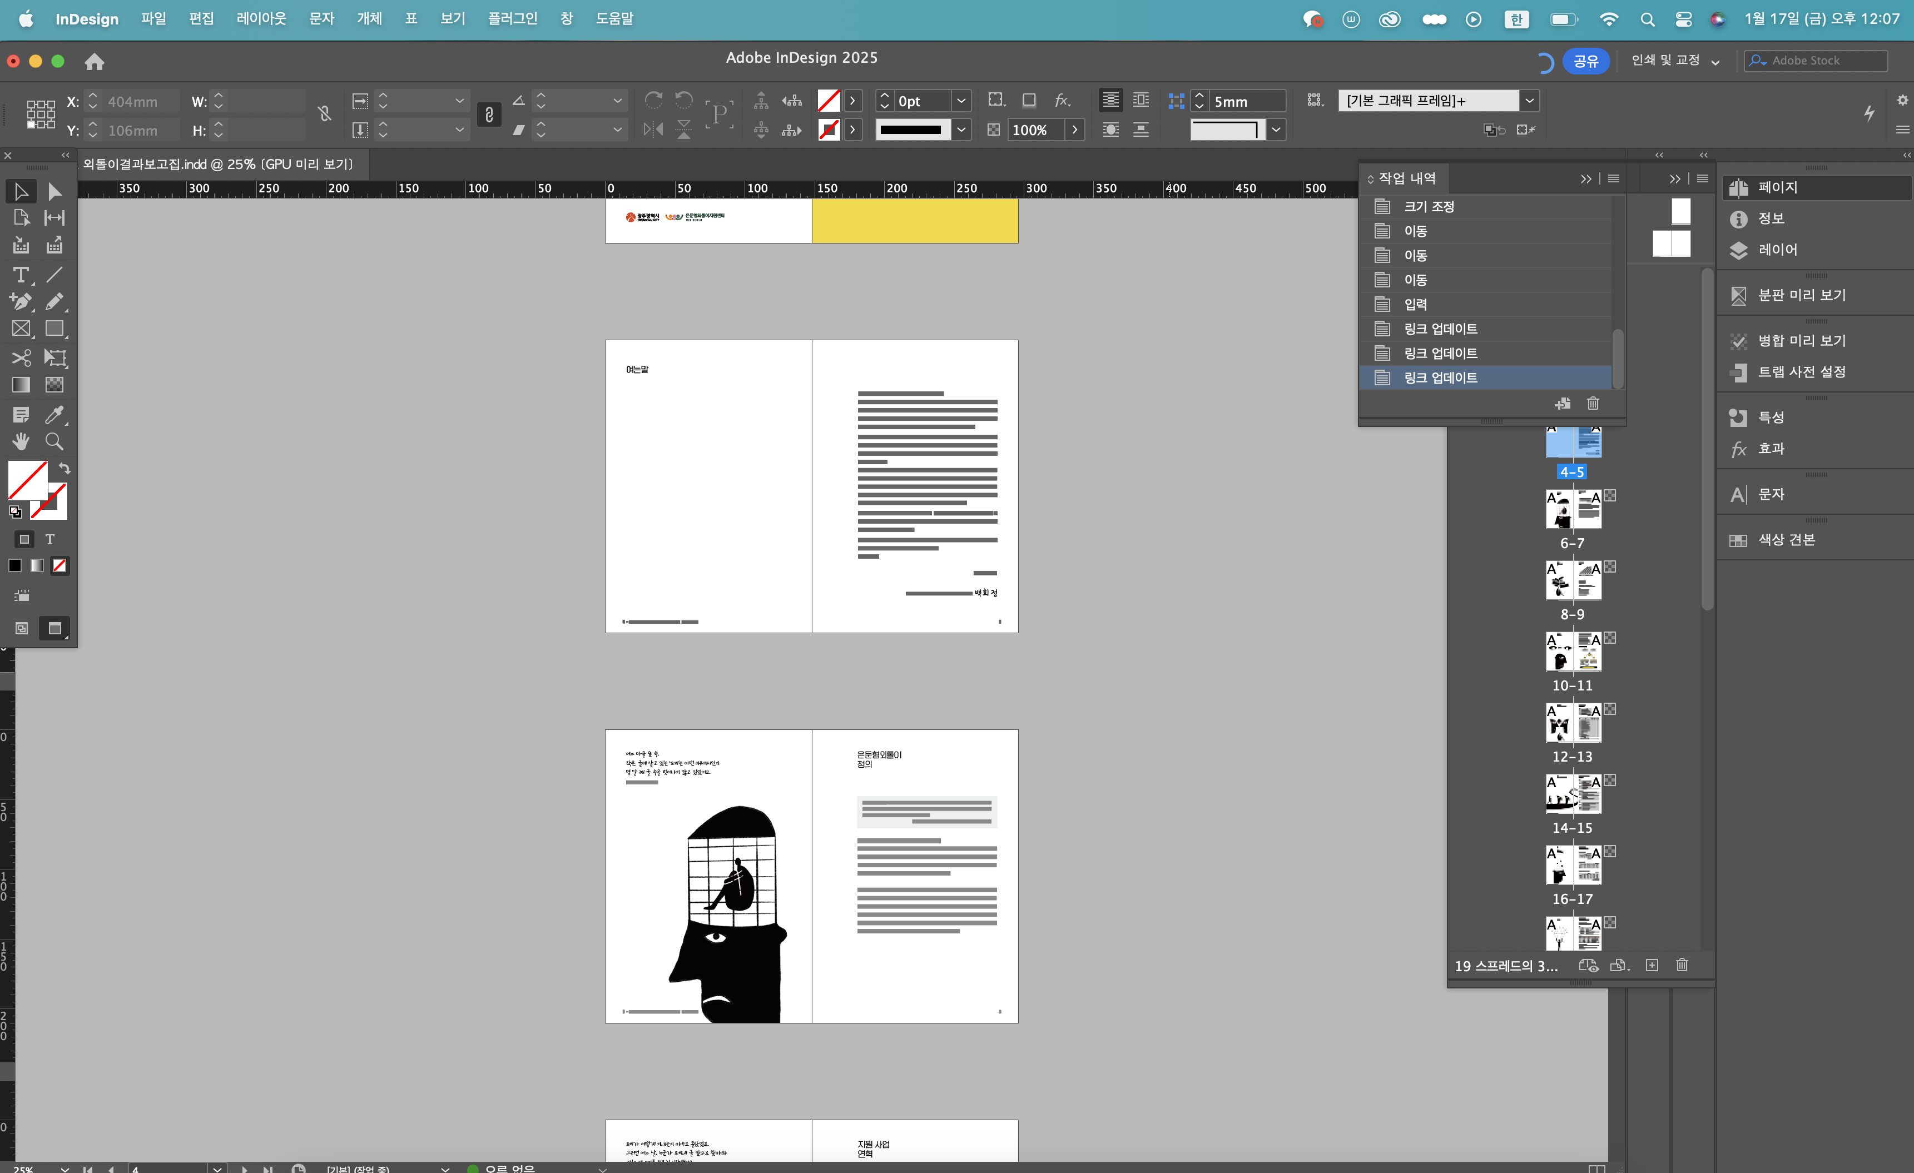Select the Type tool in toolbox

click(x=21, y=275)
